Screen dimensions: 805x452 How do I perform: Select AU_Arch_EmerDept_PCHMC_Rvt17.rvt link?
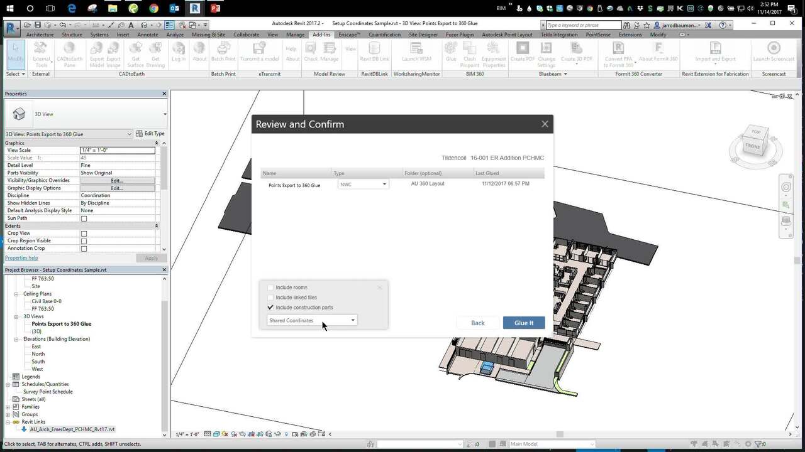pos(72,429)
